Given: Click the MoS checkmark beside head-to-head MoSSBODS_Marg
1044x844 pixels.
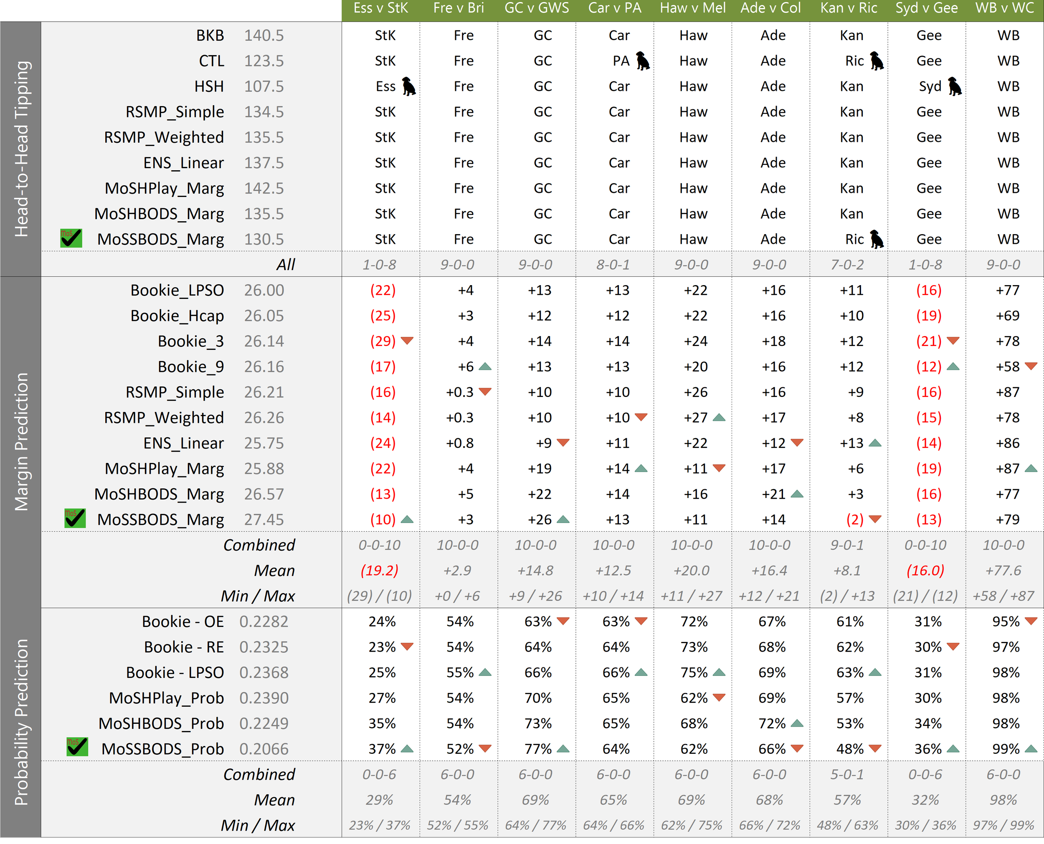Looking at the screenshot, I should coord(71,238).
